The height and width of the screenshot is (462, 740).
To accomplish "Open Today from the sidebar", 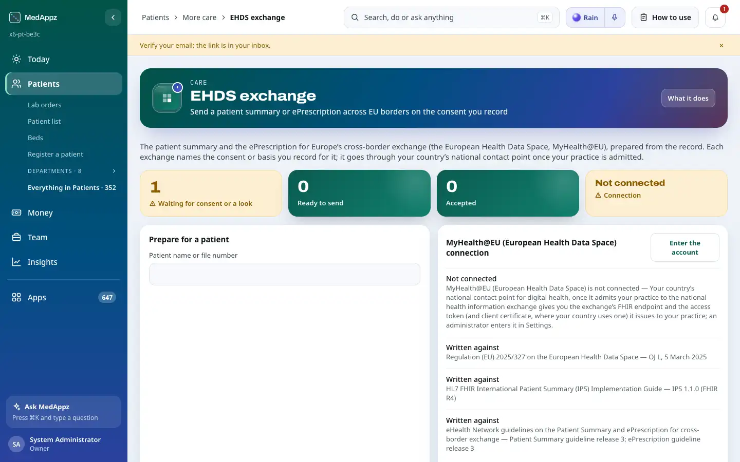I will coord(64,59).
